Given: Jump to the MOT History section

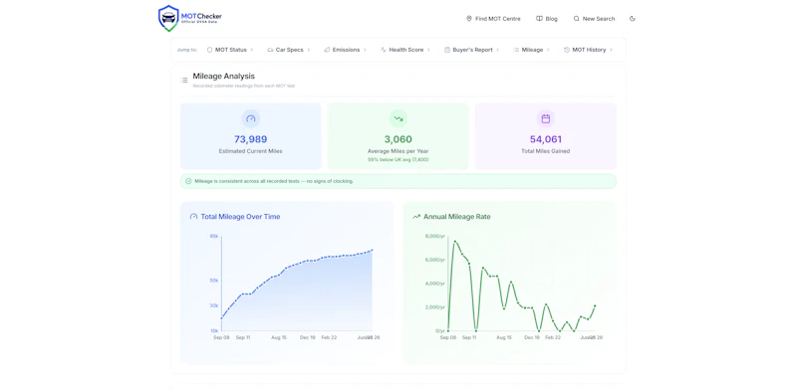Looking at the screenshot, I should [x=588, y=50].
